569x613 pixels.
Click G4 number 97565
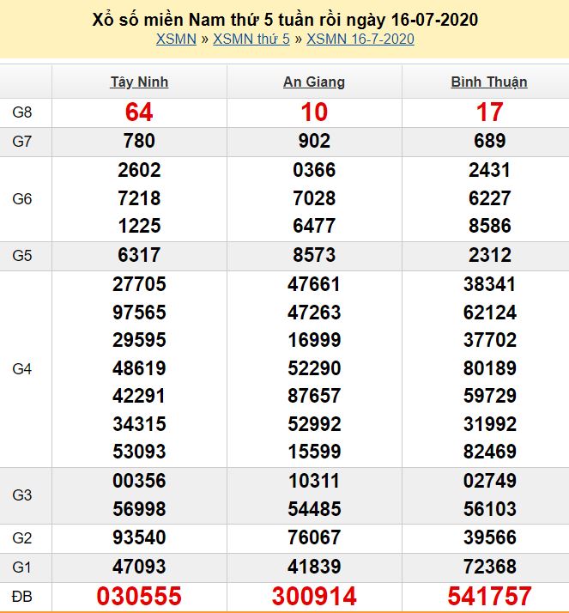click(140, 313)
